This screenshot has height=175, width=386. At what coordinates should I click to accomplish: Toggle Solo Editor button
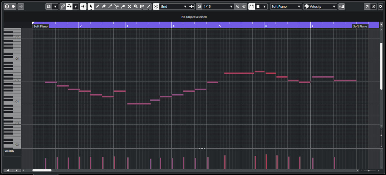tap(7, 7)
